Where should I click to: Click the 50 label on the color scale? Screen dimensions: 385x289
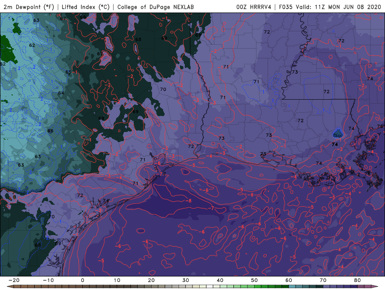click(x=255, y=280)
